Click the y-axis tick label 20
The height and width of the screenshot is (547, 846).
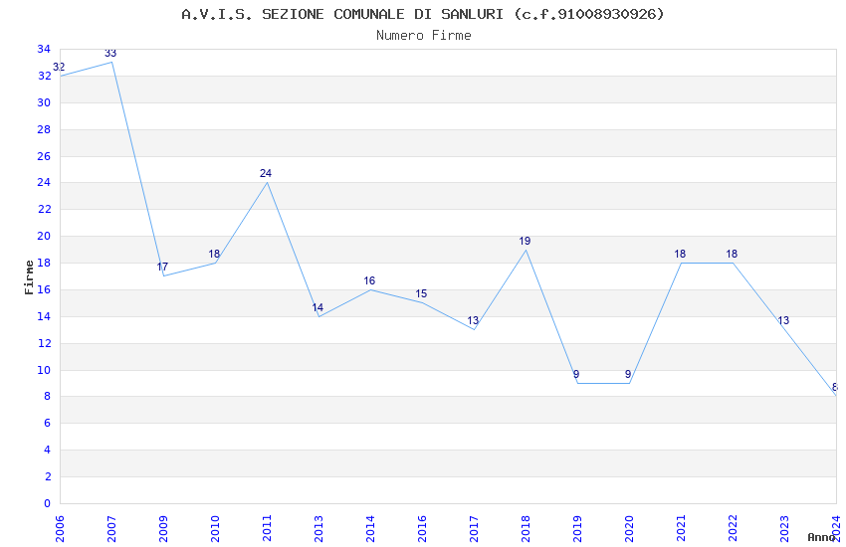44,236
